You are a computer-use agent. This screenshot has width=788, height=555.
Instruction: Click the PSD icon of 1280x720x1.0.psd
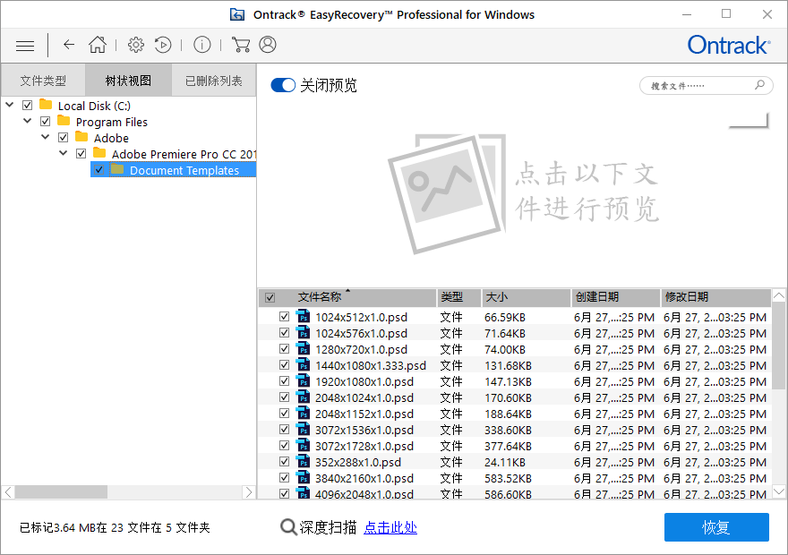click(303, 348)
